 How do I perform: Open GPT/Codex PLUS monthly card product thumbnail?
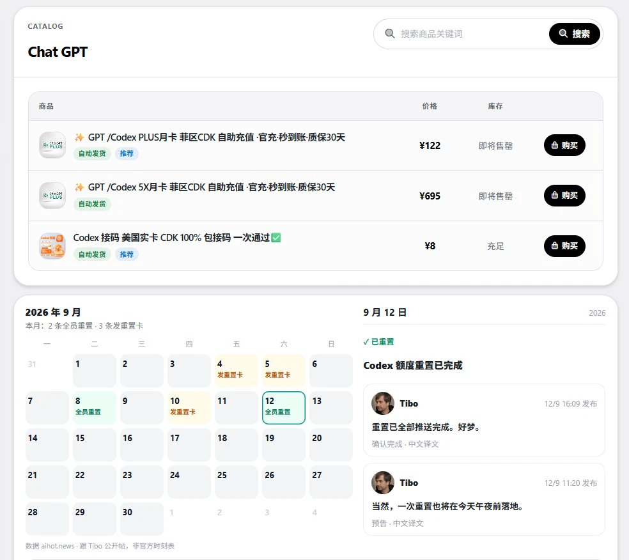pos(52,145)
